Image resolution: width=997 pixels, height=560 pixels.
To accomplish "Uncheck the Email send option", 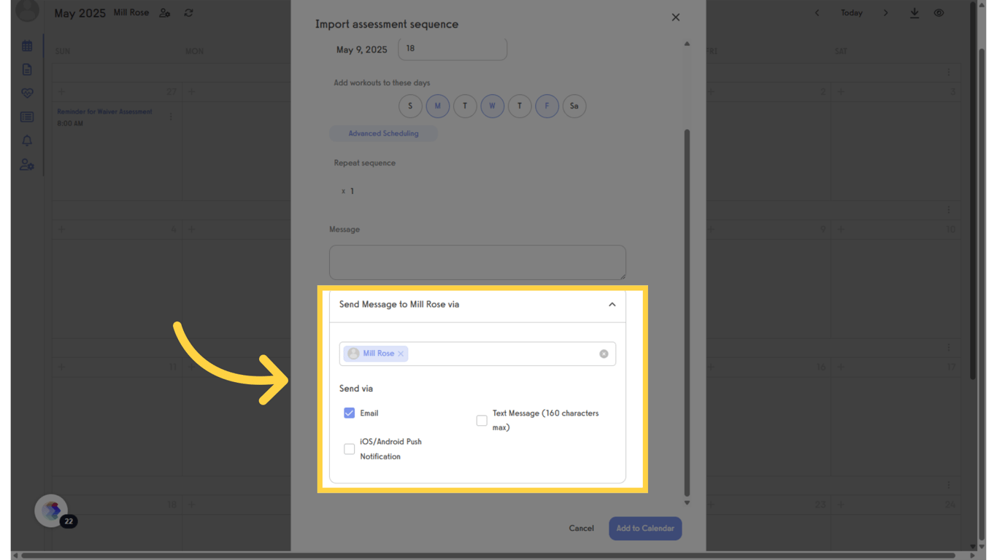I will click(350, 413).
